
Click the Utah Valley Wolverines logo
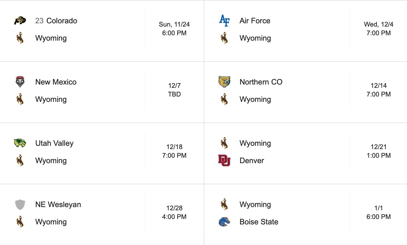tap(20, 143)
